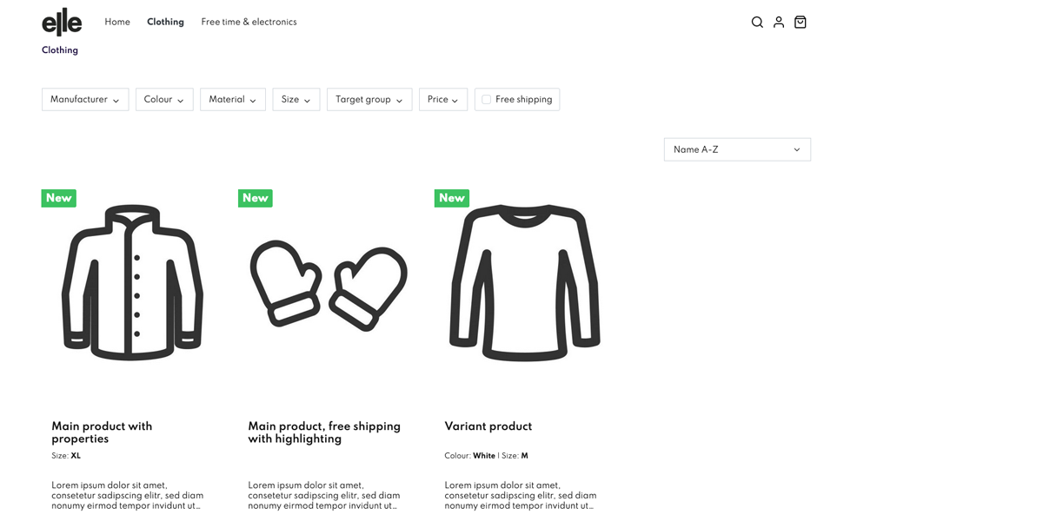Expand the Target group filter
This screenshot has width=1043, height=521.
click(369, 100)
